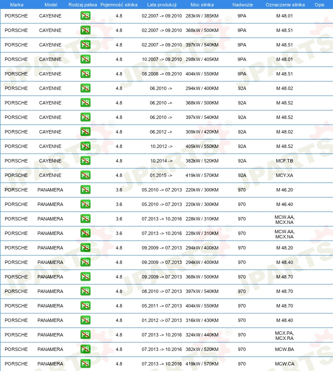Click engine code MCW.CA
This screenshot has height=371, width=333.
pyautogui.click(x=284, y=364)
